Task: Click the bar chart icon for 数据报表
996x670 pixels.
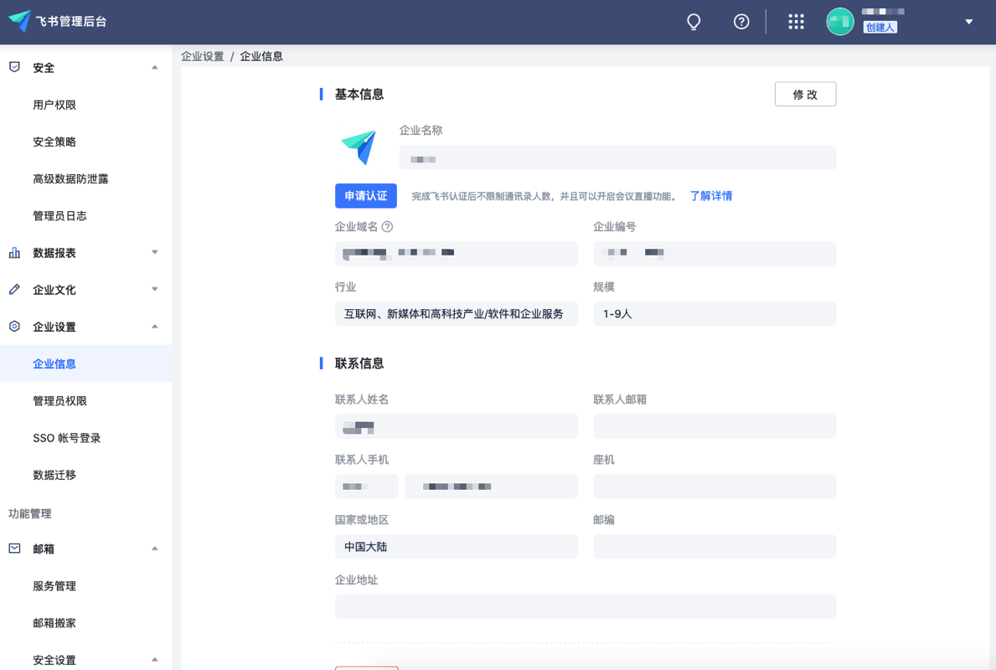Action: click(x=14, y=253)
